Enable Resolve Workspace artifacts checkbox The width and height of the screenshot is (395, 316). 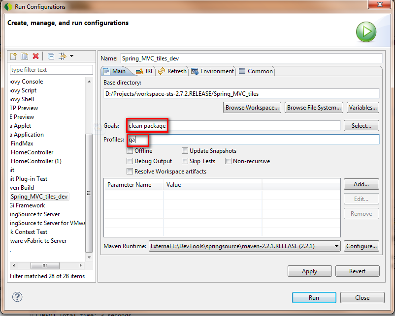(x=130, y=172)
